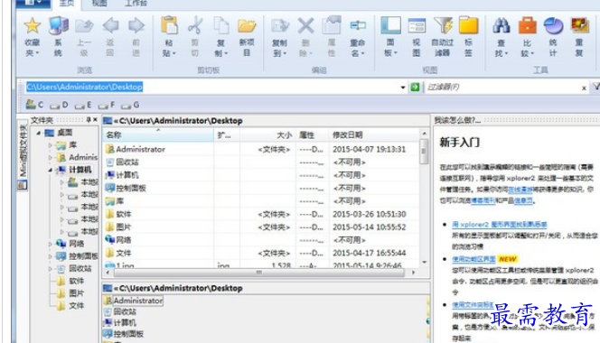This screenshot has height=343, width=600.
Task: Open the 查找 dropdown arrow
Action: (x=506, y=53)
